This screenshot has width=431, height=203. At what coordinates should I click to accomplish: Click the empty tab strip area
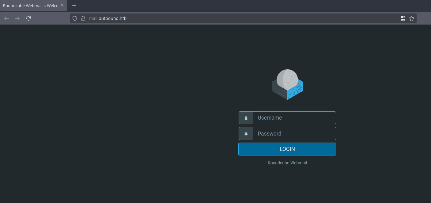pos(245,6)
